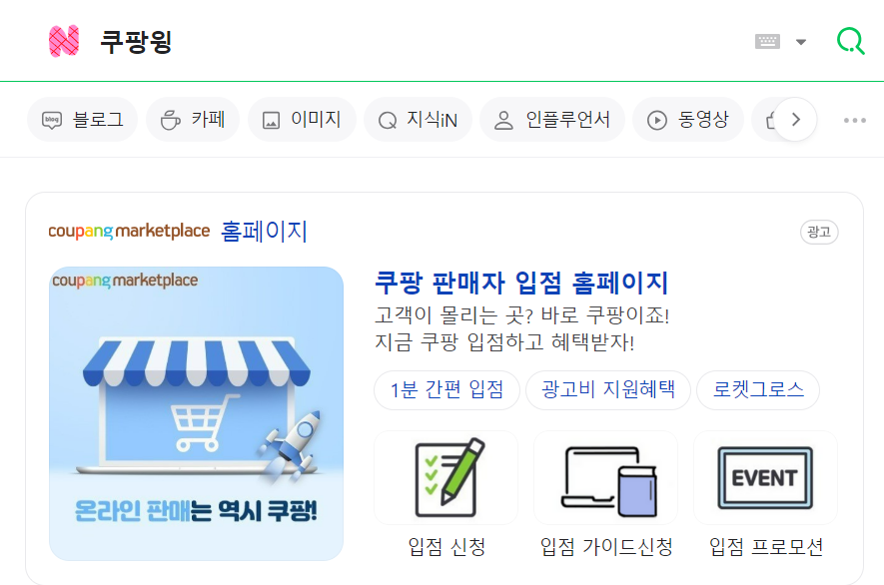This screenshot has width=884, height=585.
Task: Click the 입점 가이드신청 laptop icon
Action: click(x=606, y=478)
